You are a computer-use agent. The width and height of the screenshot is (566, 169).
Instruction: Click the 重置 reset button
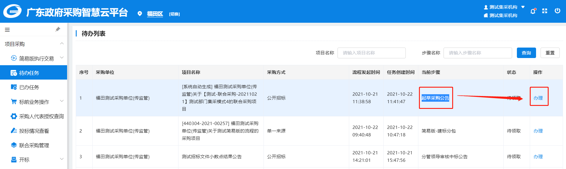[x=550, y=53]
